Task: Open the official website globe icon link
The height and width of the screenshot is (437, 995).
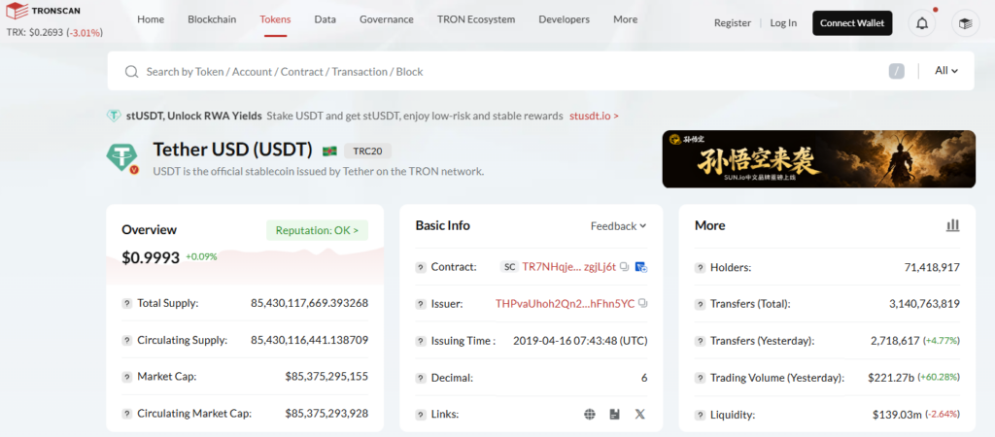Action: coord(589,414)
